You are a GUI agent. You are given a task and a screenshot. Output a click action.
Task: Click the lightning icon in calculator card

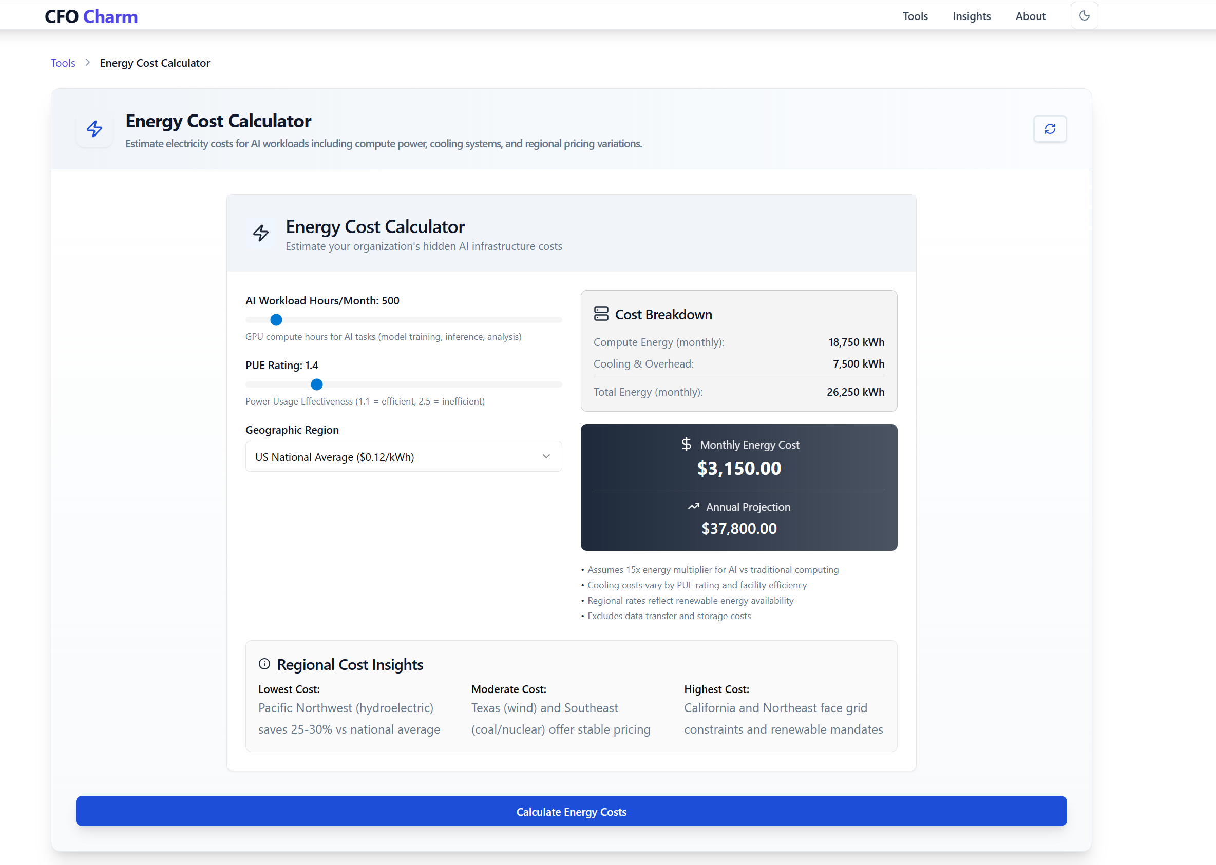[260, 233]
